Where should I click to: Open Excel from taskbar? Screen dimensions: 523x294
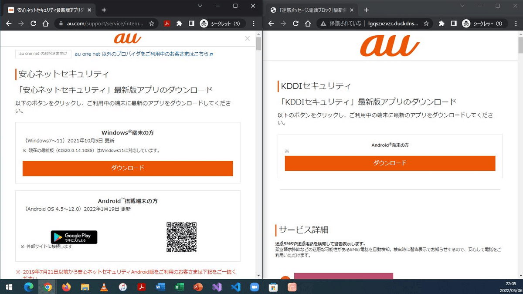point(179,287)
